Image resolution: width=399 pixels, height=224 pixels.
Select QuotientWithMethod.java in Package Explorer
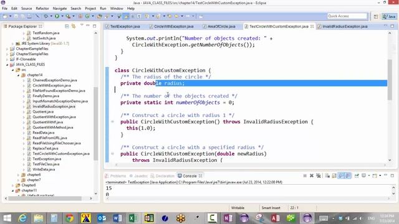(x=52, y=128)
